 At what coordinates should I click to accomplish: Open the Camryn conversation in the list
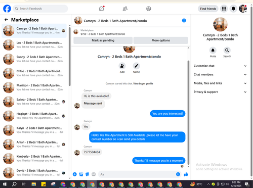click(x=34, y=31)
